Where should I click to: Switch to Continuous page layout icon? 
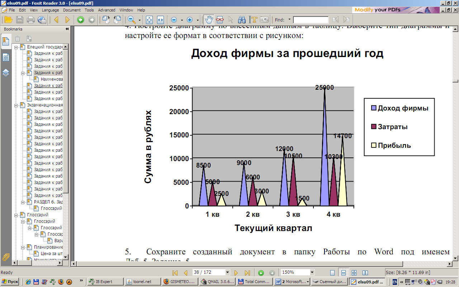click(x=343, y=273)
